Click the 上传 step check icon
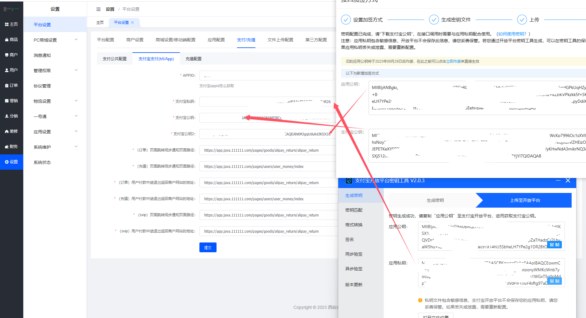This screenshot has width=586, height=318. [522, 20]
